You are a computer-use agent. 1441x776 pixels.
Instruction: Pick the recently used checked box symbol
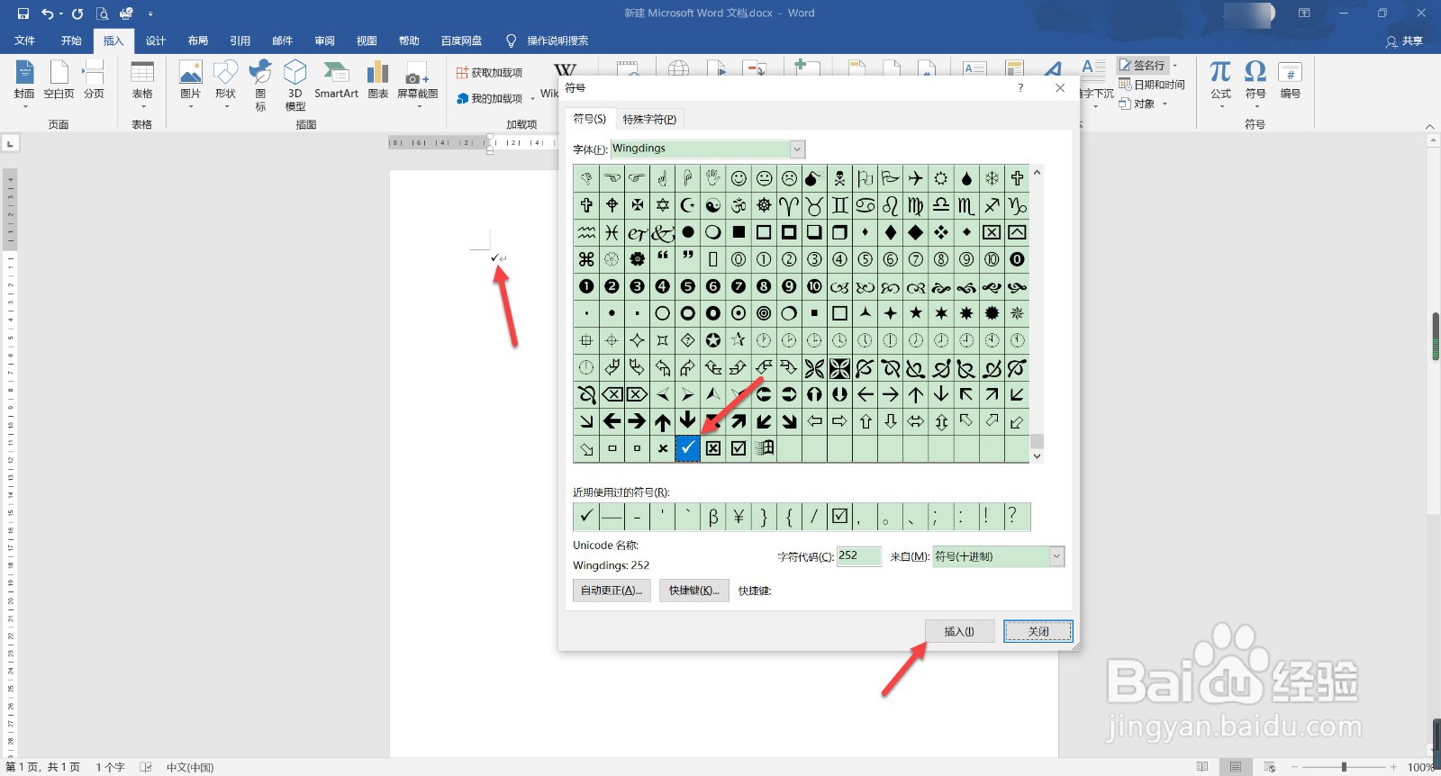click(x=839, y=517)
